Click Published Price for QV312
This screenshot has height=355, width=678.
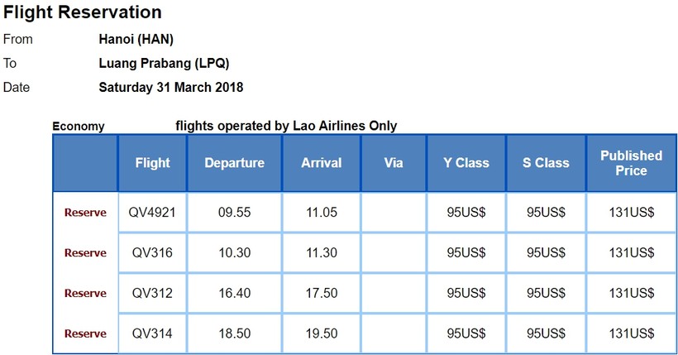[631, 294]
